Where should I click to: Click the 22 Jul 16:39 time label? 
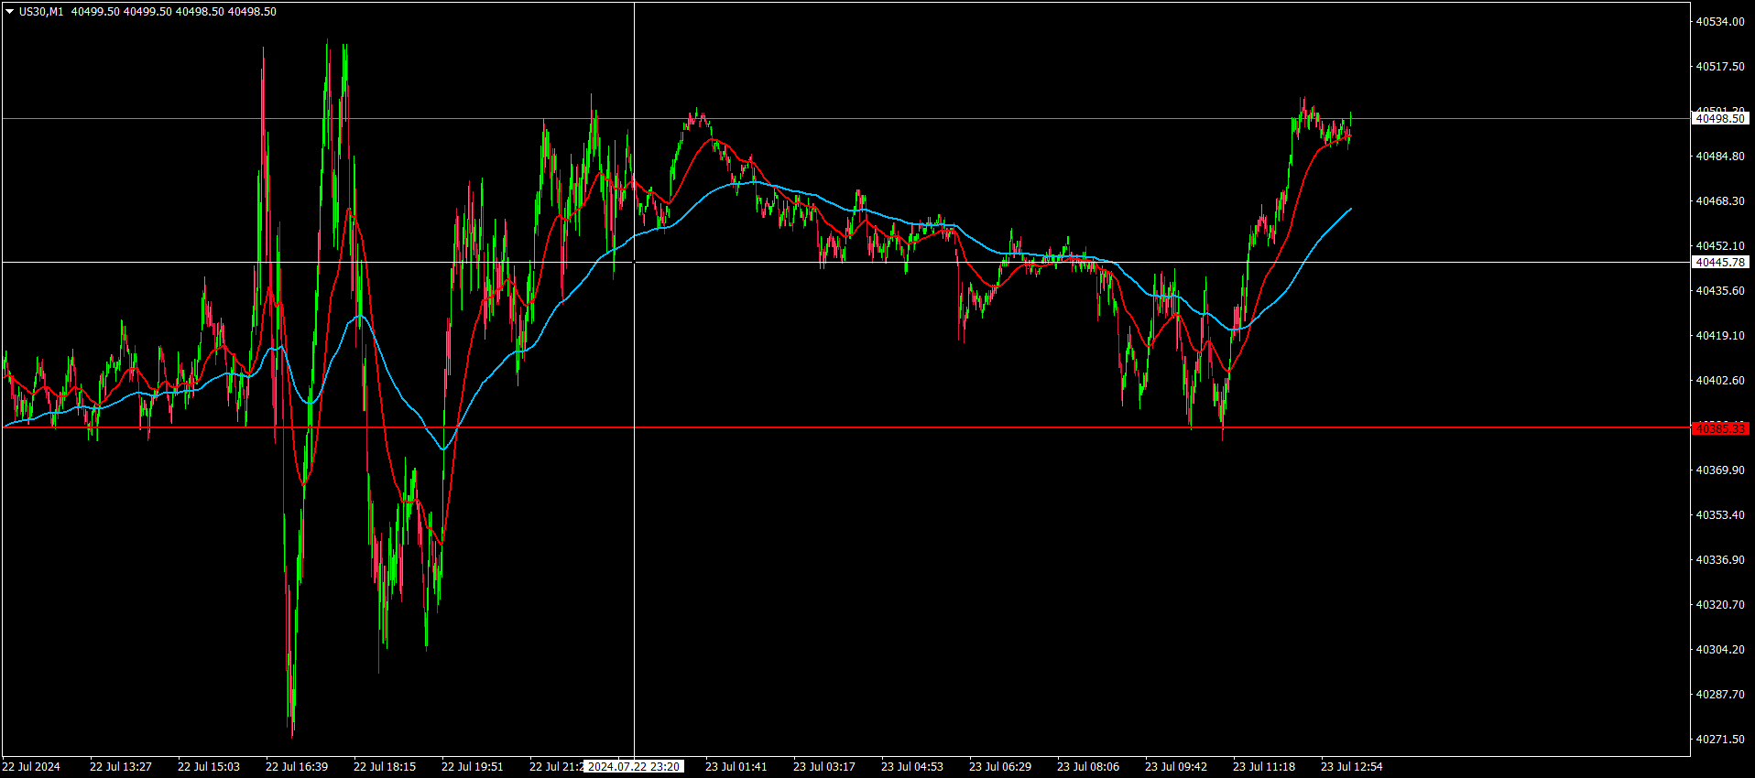297,767
